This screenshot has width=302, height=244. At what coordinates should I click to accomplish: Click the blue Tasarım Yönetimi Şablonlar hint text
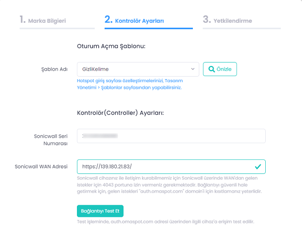pos(129,84)
